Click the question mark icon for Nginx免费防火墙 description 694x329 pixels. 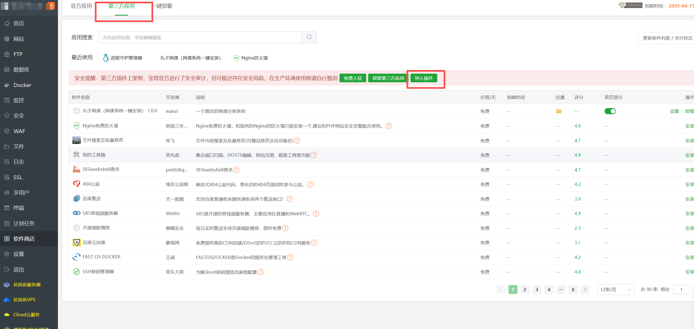coord(388,126)
